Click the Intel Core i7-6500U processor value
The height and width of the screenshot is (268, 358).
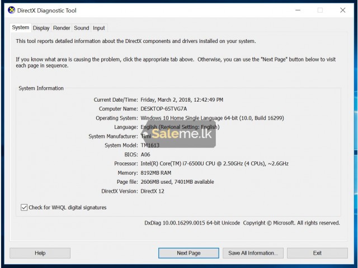click(x=214, y=164)
